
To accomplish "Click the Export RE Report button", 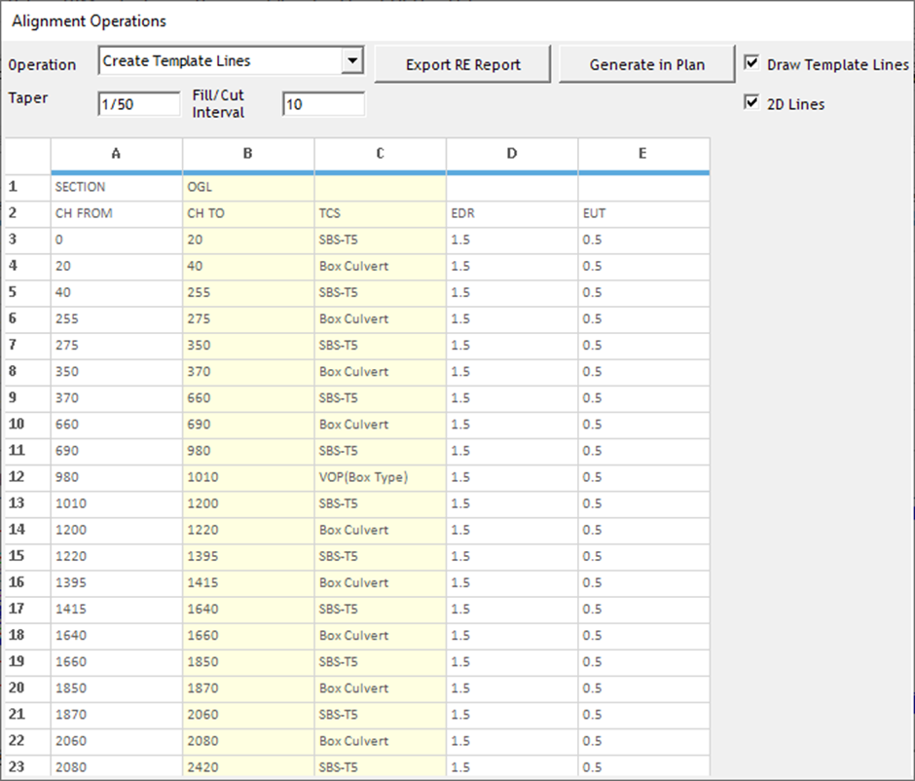I will coord(463,64).
